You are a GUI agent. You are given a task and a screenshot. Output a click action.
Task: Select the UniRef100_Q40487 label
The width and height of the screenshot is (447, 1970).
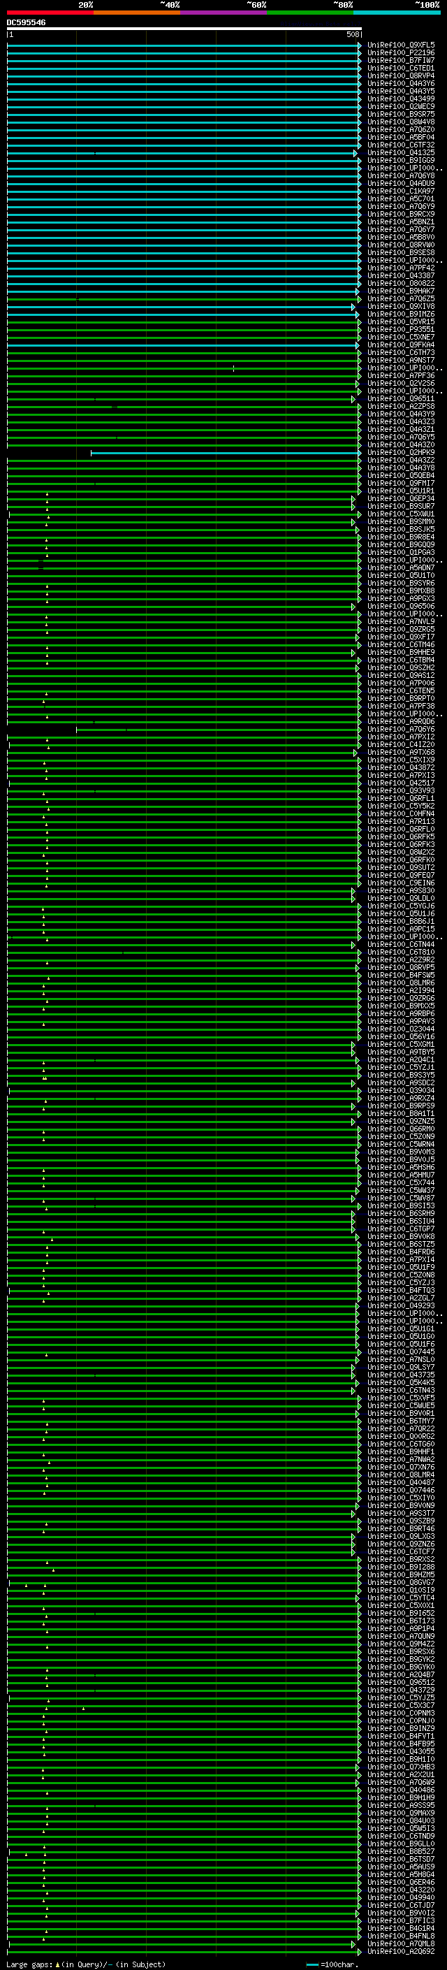[401, 1482]
